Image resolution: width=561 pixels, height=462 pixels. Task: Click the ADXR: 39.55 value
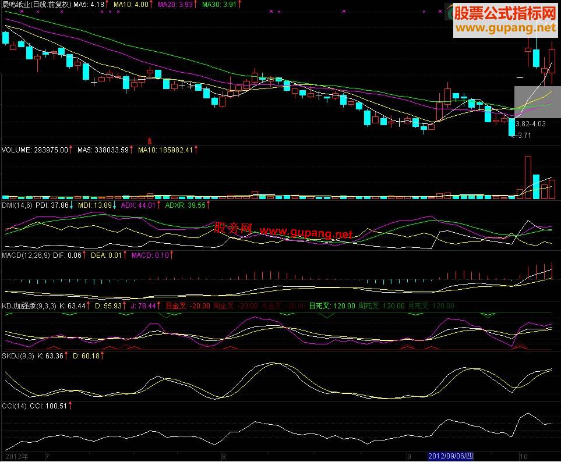point(185,205)
